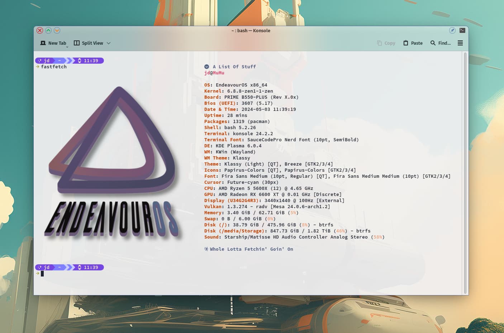Click the "jd@MuMu" hostname text
The width and height of the screenshot is (504, 333).
pos(214,73)
